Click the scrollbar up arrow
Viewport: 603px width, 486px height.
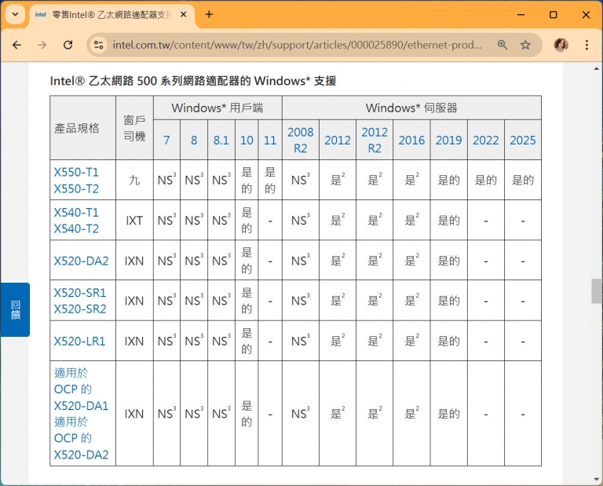(x=596, y=68)
